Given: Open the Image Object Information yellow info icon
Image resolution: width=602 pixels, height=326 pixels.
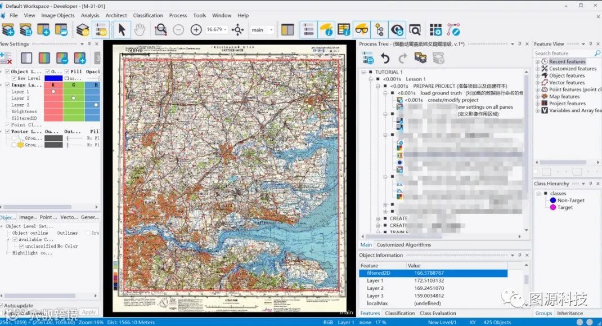Looking at the screenshot, I should pos(326,30).
